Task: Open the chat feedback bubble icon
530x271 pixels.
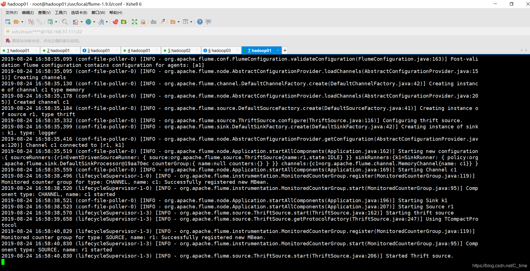Action: (208, 22)
